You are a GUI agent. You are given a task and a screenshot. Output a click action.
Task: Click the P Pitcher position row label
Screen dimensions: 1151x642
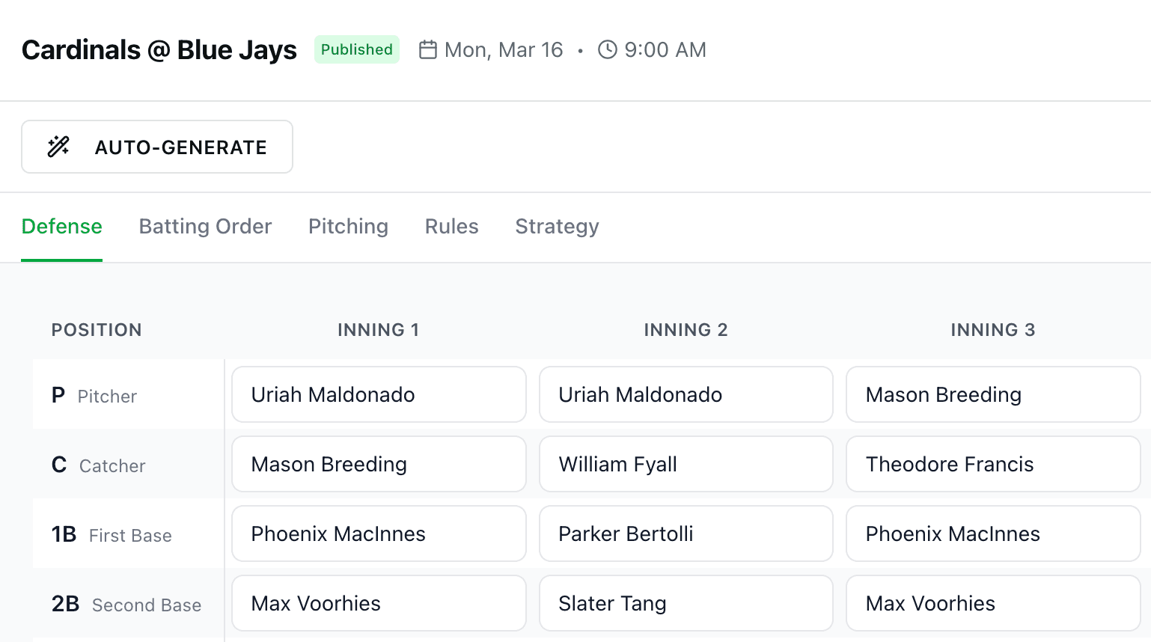point(97,396)
